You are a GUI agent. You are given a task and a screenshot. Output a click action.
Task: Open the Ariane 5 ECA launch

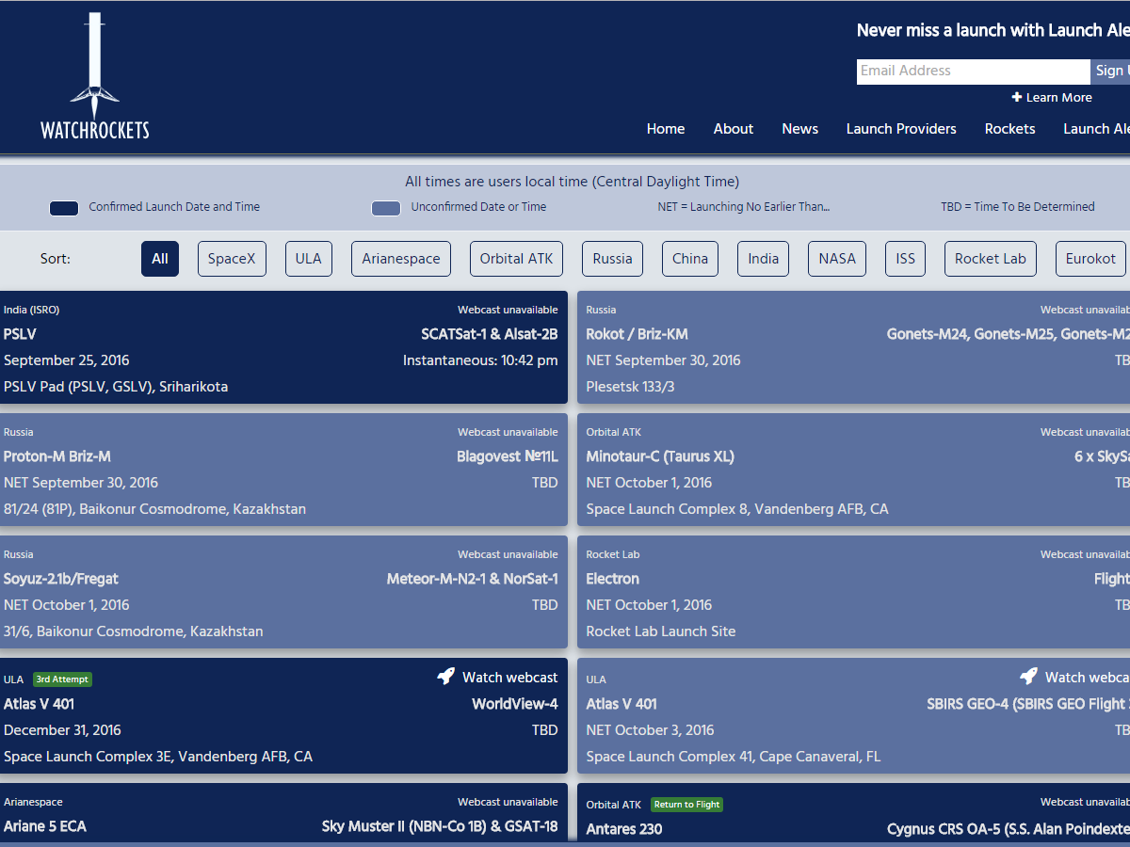point(45,826)
